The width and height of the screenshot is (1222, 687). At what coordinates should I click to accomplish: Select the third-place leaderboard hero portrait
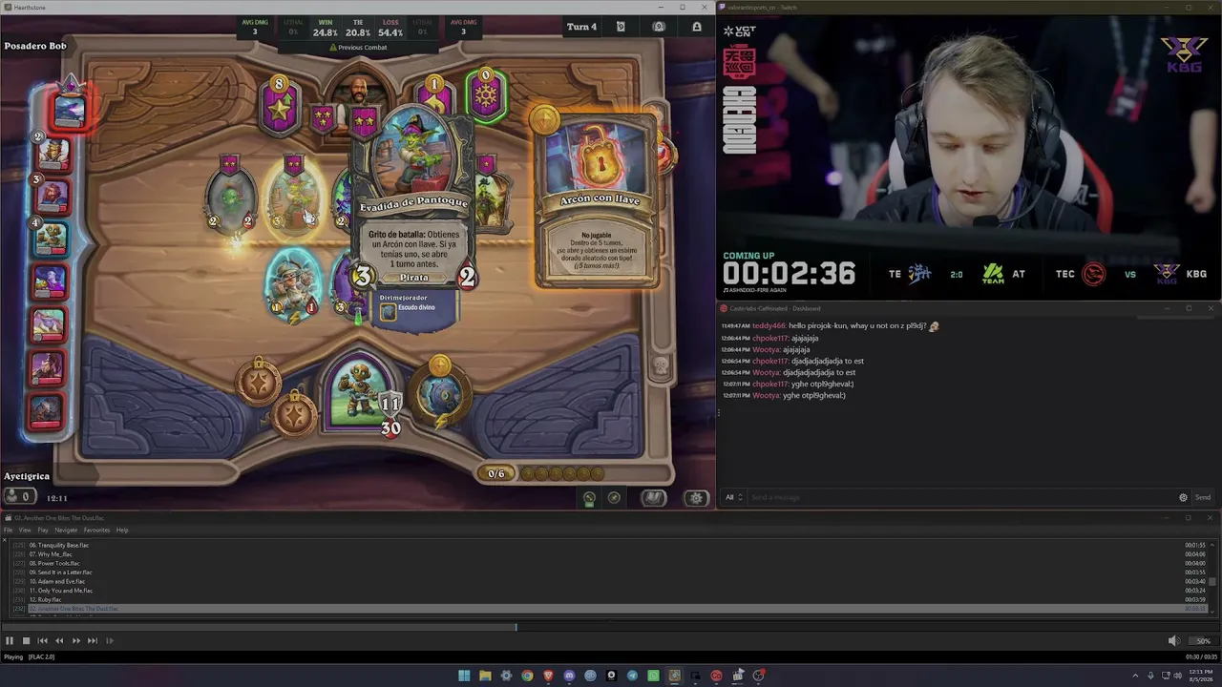(x=53, y=196)
